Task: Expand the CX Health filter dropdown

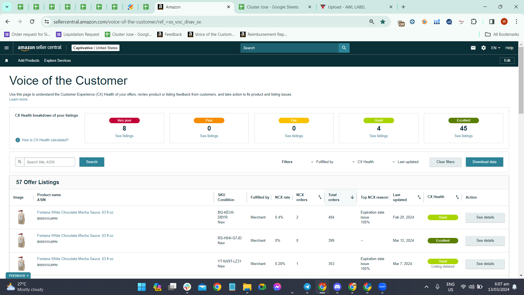Action: pyautogui.click(x=363, y=162)
